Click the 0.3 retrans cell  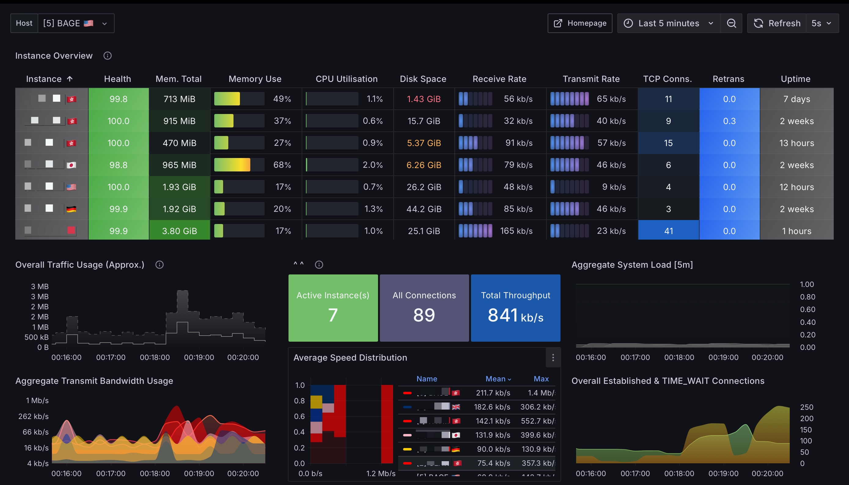pos(730,121)
